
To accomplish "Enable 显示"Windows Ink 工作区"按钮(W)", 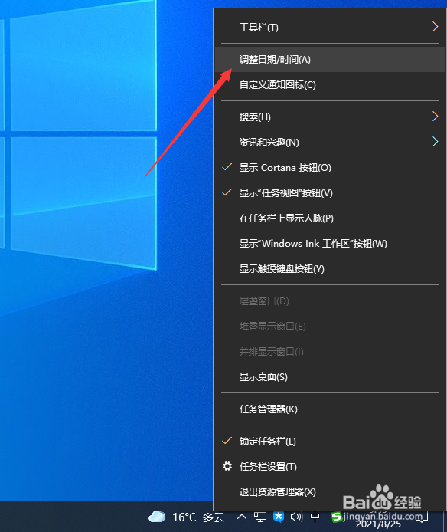I will tap(329, 244).
